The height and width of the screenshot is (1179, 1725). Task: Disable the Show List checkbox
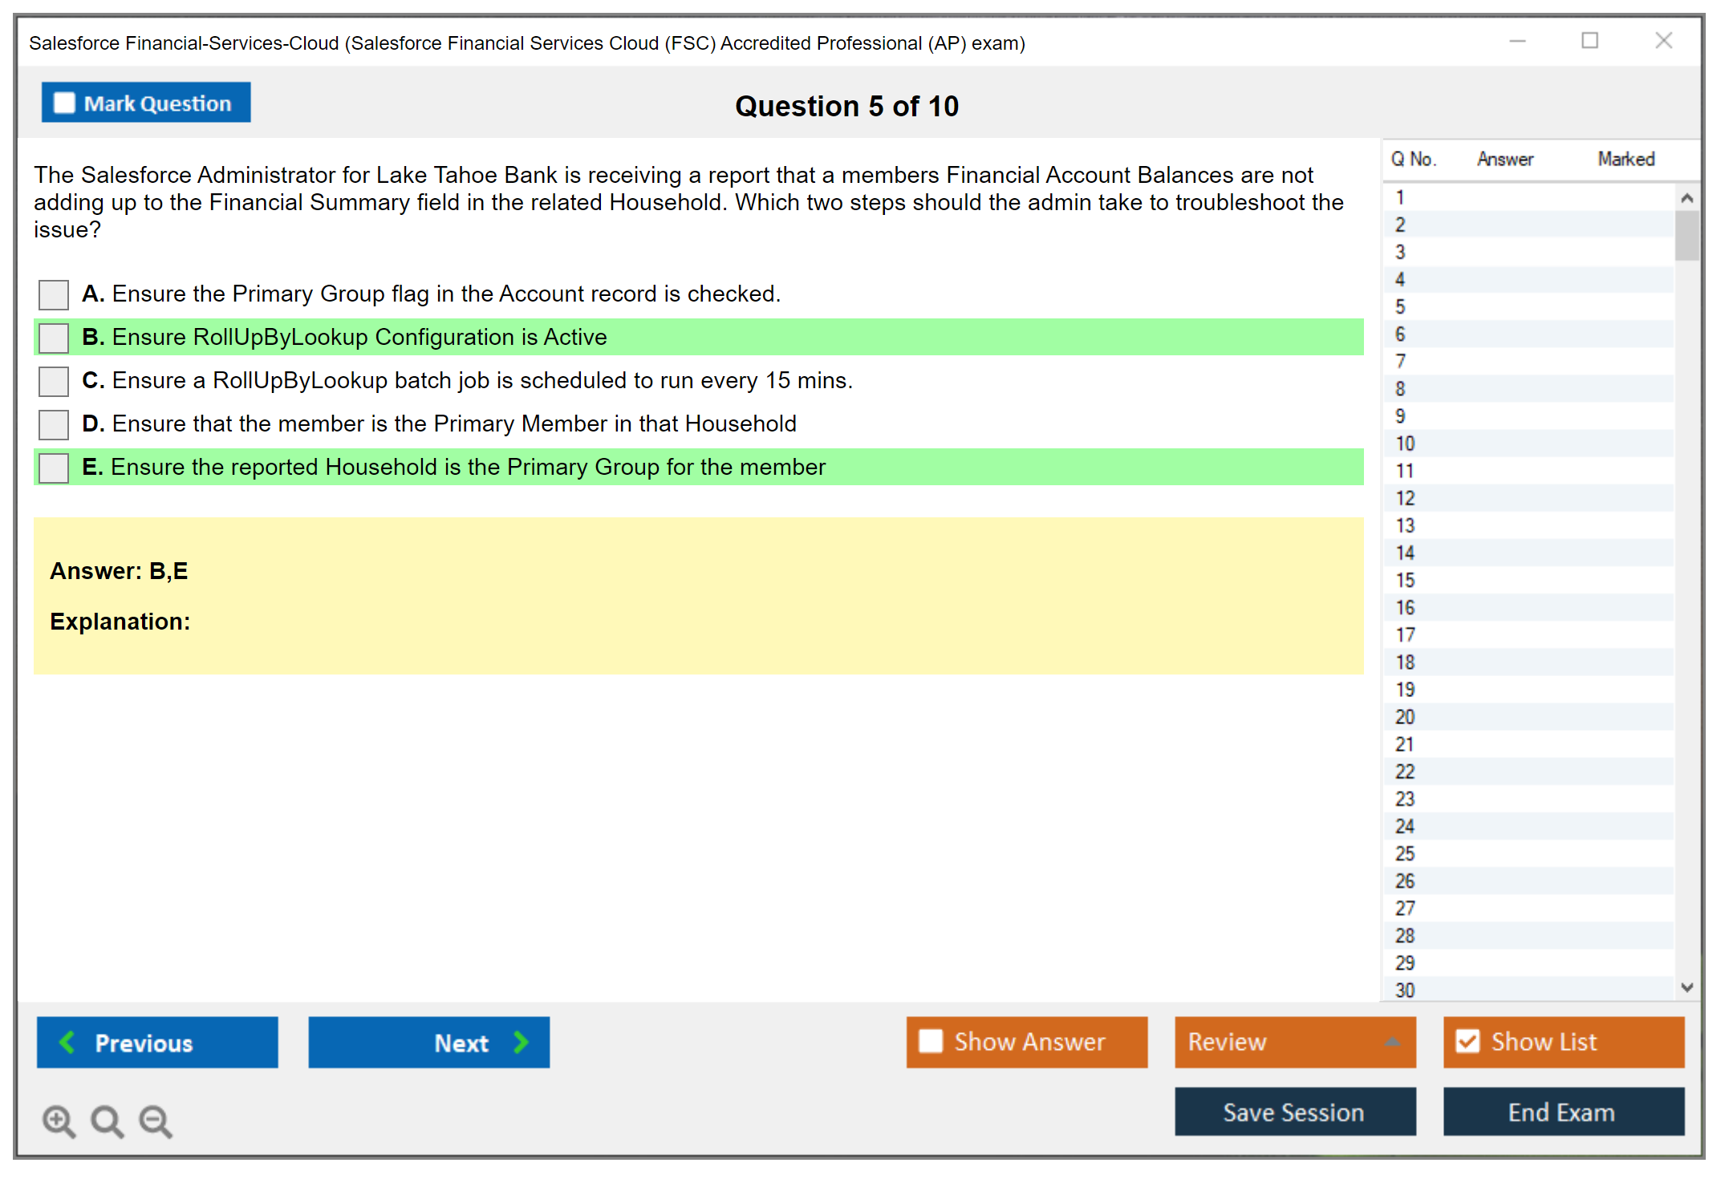click(x=1467, y=1041)
